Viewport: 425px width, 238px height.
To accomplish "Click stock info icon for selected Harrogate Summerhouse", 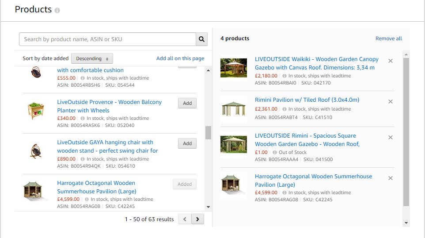I will pyautogui.click(x=285, y=193).
